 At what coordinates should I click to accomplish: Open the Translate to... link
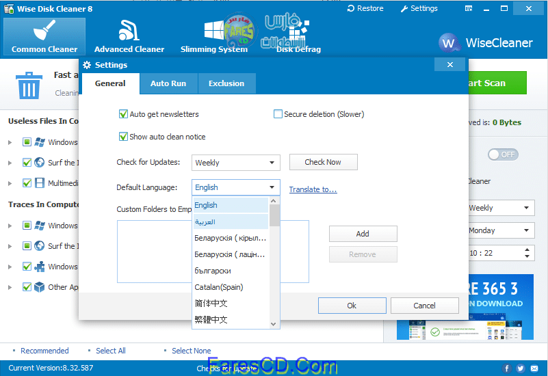click(x=313, y=189)
